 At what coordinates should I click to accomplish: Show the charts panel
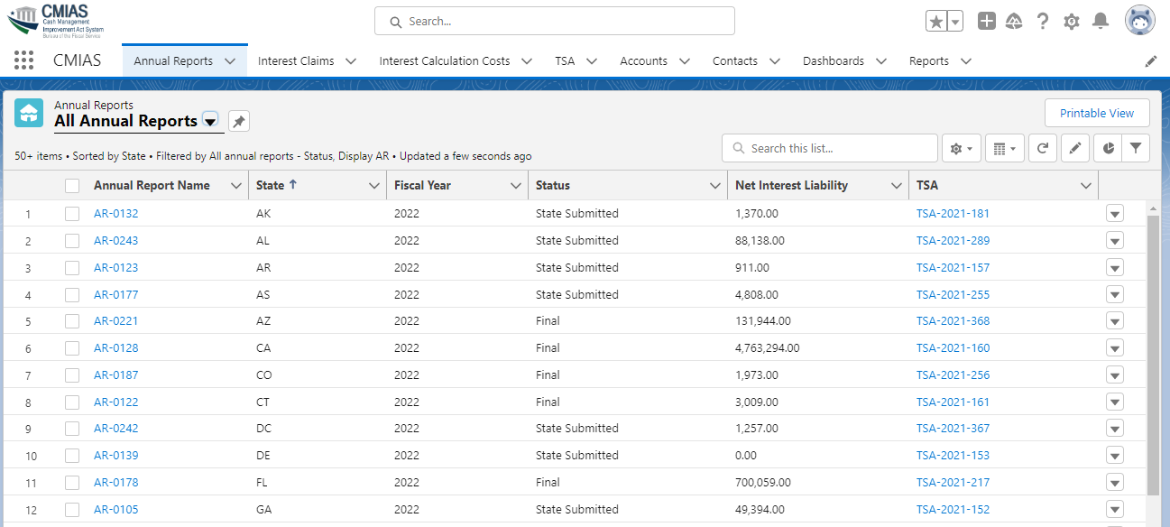click(1109, 148)
